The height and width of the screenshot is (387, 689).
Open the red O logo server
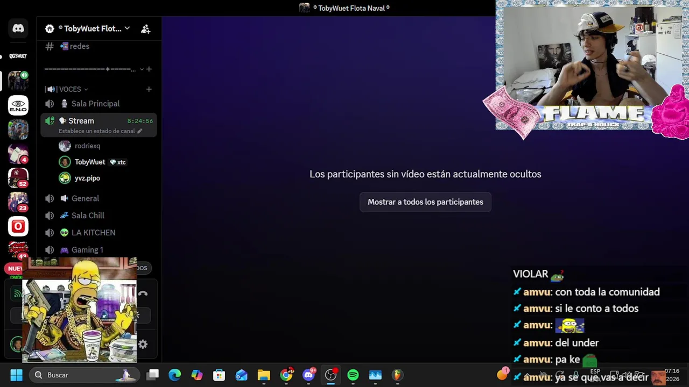click(18, 226)
